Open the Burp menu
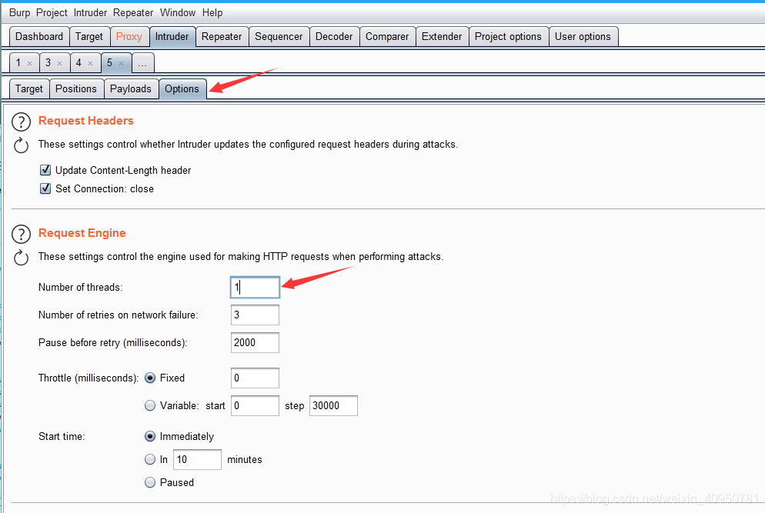This screenshot has height=513, width=765. 19,12
